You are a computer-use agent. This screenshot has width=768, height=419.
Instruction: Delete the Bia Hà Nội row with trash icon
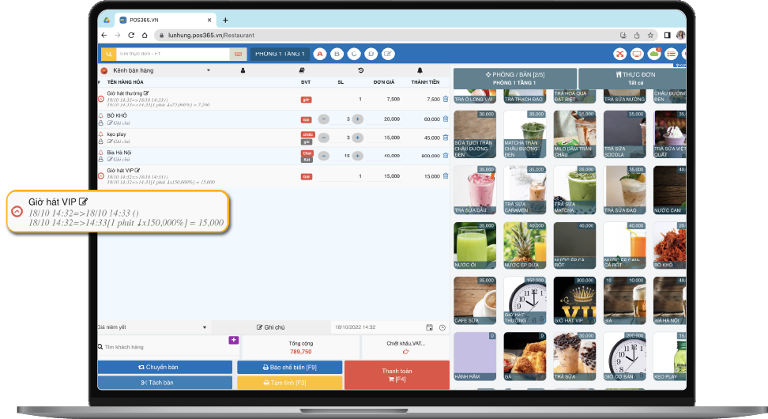tap(445, 156)
